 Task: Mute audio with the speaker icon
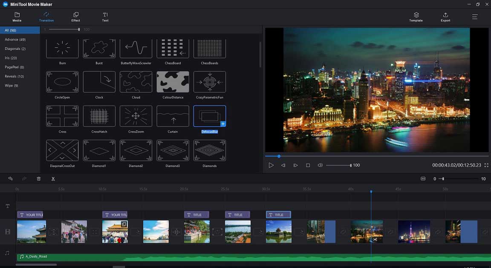click(x=320, y=165)
